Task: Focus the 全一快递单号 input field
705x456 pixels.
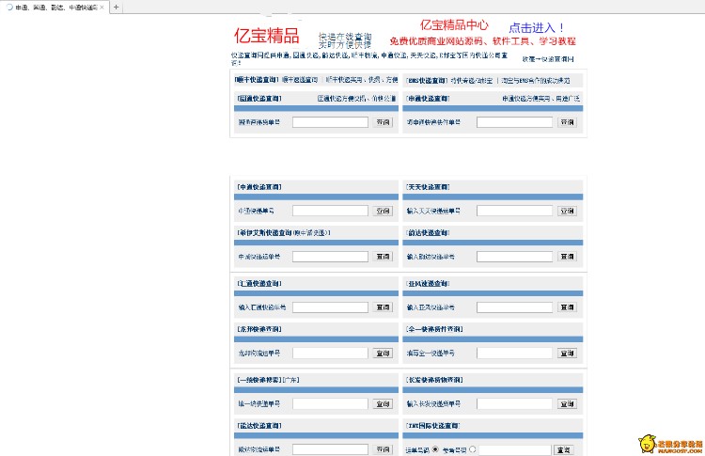Action: [x=514, y=353]
